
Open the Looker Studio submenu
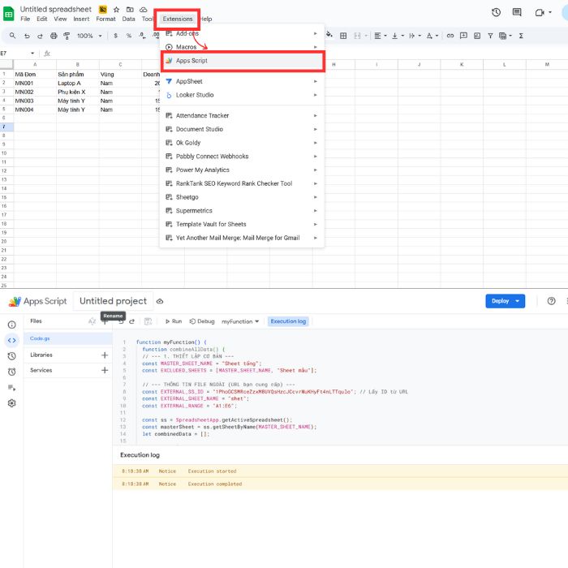(x=242, y=95)
